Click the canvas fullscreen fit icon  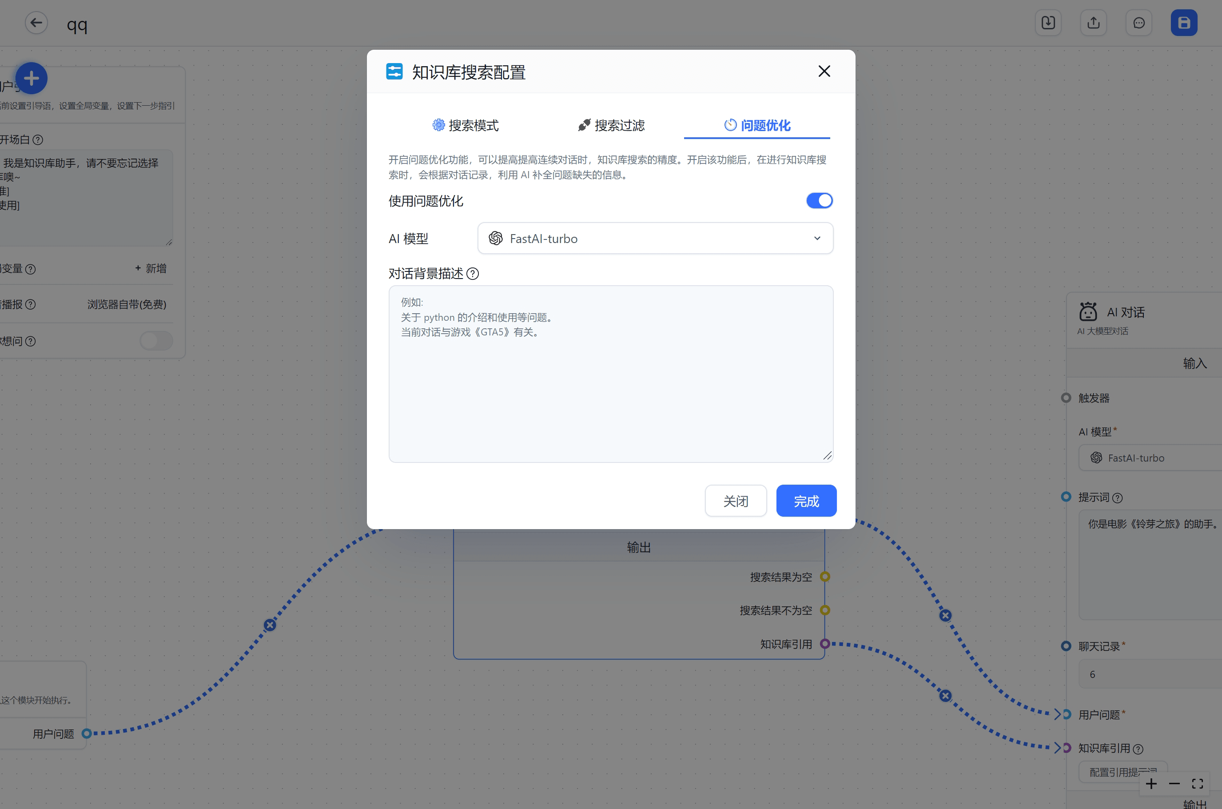coord(1197,784)
